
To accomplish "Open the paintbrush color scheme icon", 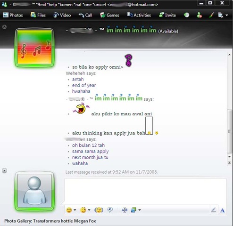I will pyautogui.click(x=211, y=15).
